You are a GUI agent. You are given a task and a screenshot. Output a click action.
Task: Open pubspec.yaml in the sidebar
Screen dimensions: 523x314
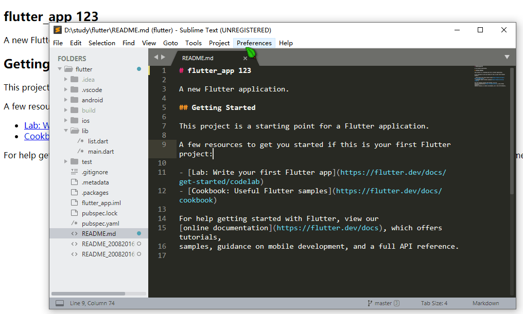[100, 224]
